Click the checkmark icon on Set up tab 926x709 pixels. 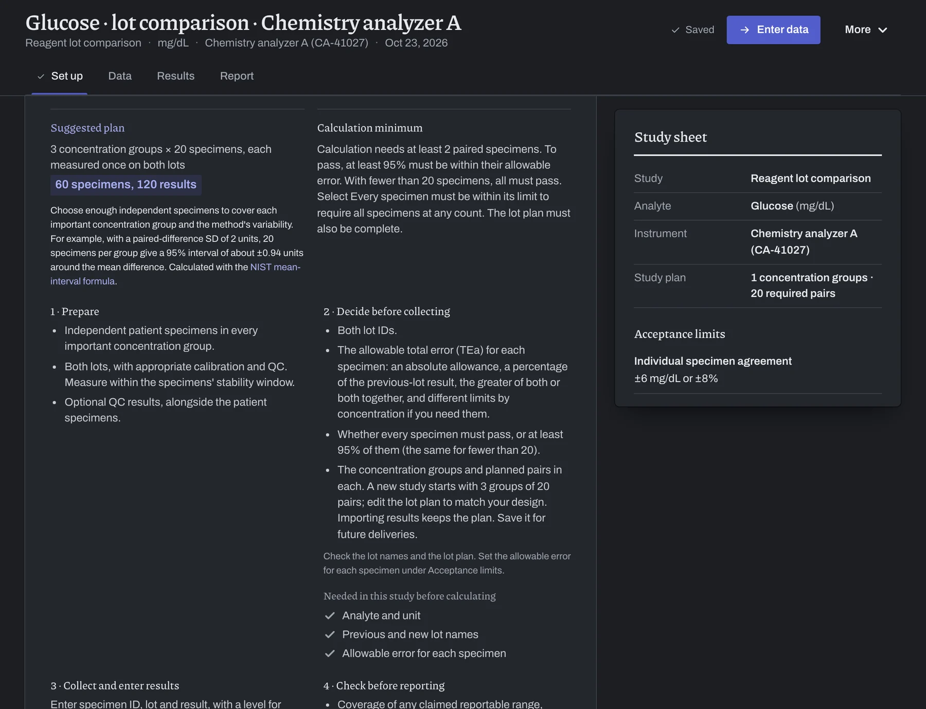pyautogui.click(x=41, y=77)
